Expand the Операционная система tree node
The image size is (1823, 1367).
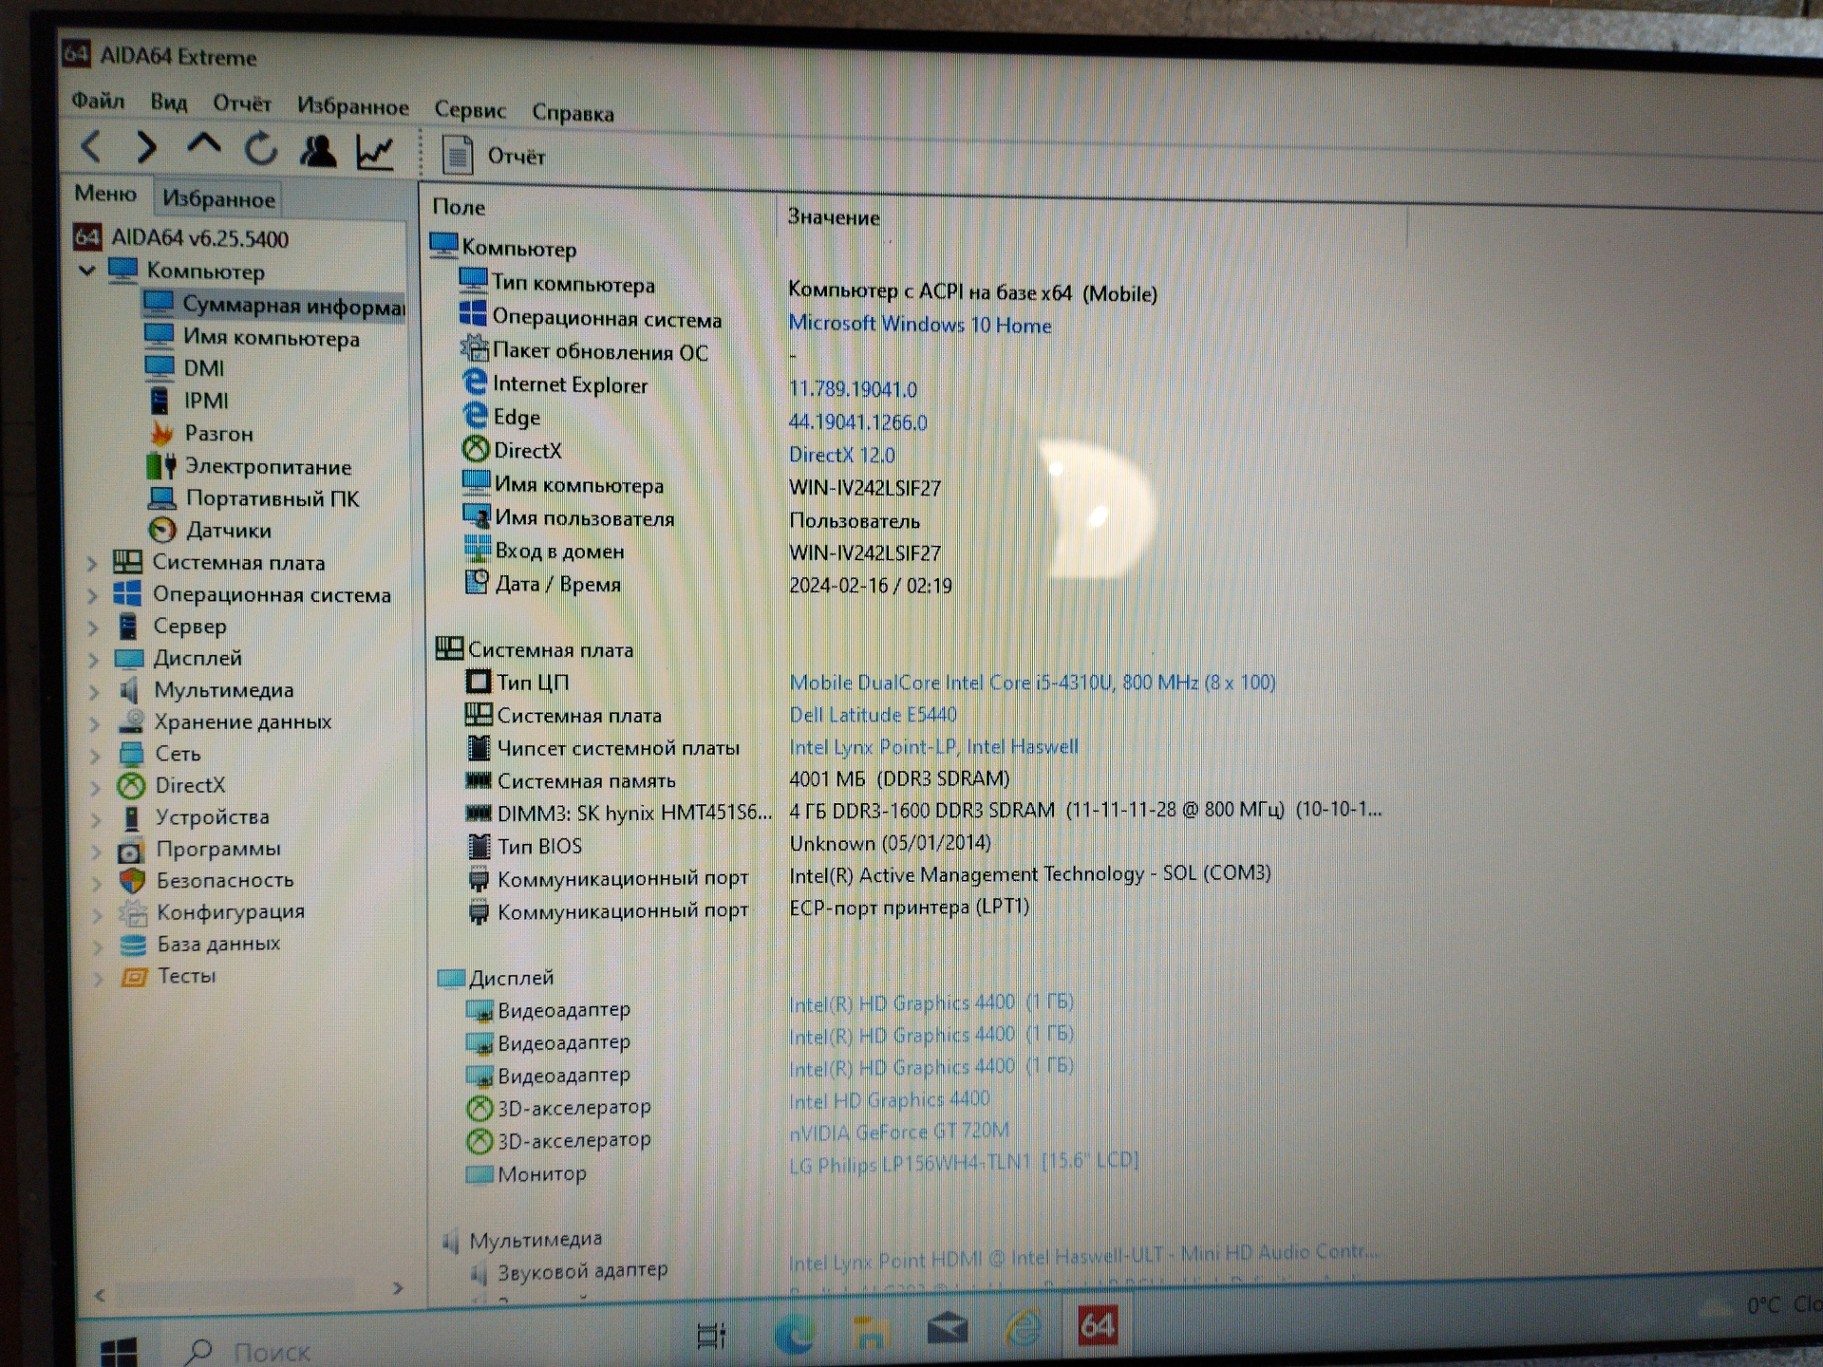pyautogui.click(x=92, y=595)
